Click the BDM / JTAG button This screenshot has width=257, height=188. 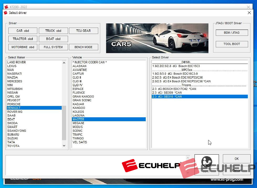tap(232, 33)
